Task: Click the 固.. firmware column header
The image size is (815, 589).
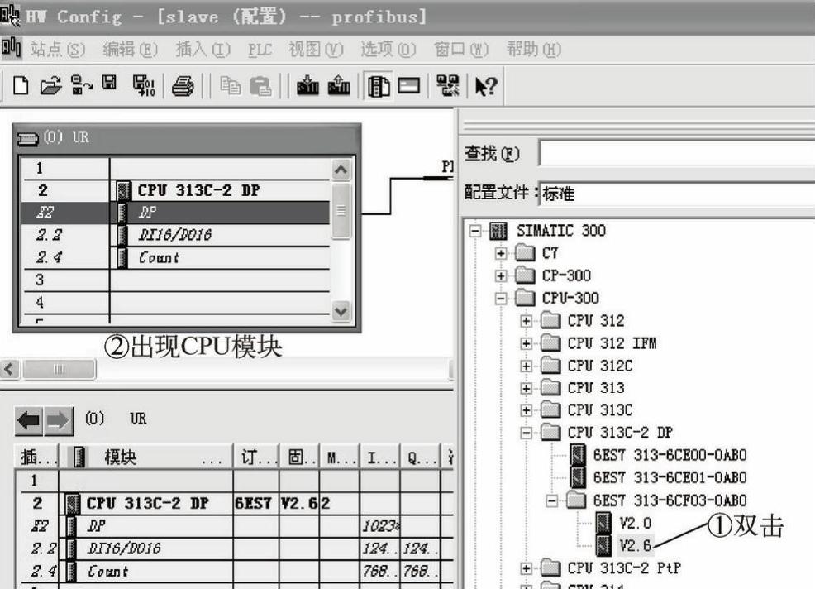Action: click(x=300, y=457)
